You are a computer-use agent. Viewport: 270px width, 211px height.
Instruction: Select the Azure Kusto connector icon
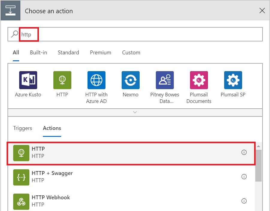tap(28, 80)
